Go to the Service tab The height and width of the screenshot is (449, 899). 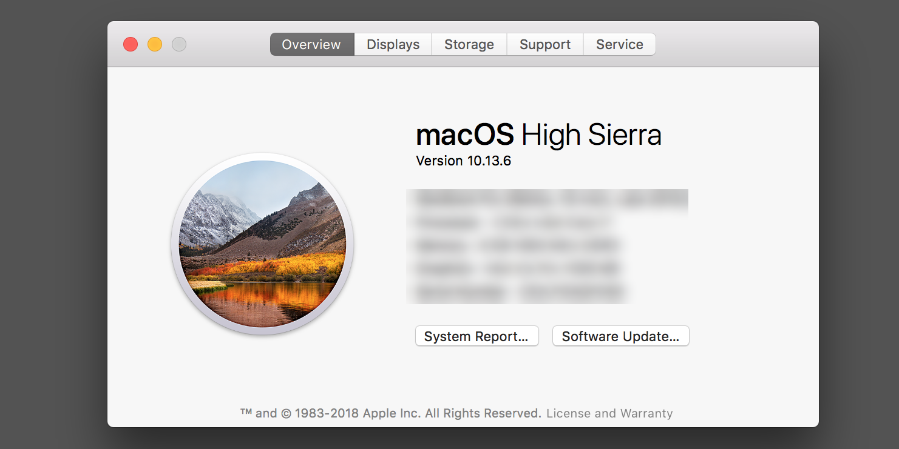click(620, 44)
